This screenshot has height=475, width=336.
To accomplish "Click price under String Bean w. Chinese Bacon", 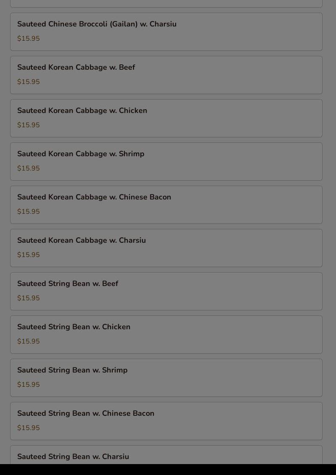I will coord(29,428).
